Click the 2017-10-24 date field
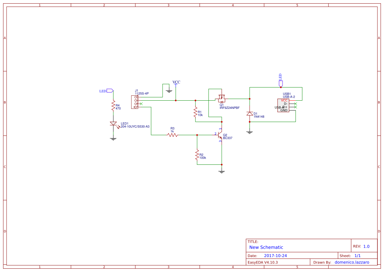Image resolution: width=384 pixels, height=272 pixels. 276,255
